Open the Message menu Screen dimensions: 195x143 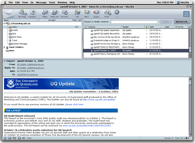point(41,2)
